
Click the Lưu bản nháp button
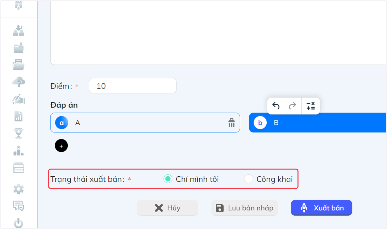[x=244, y=208]
